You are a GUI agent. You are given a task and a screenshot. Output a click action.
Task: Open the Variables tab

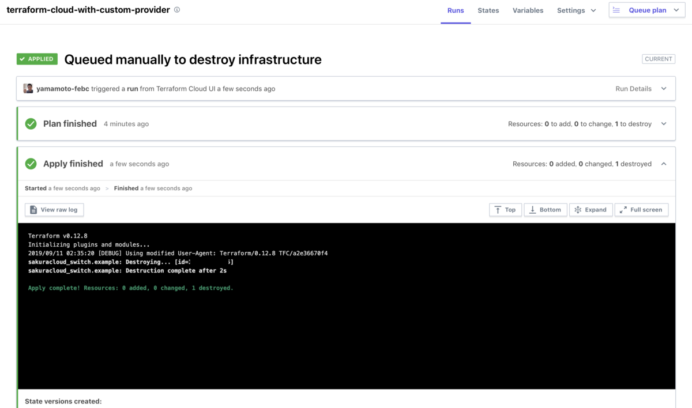click(x=528, y=10)
